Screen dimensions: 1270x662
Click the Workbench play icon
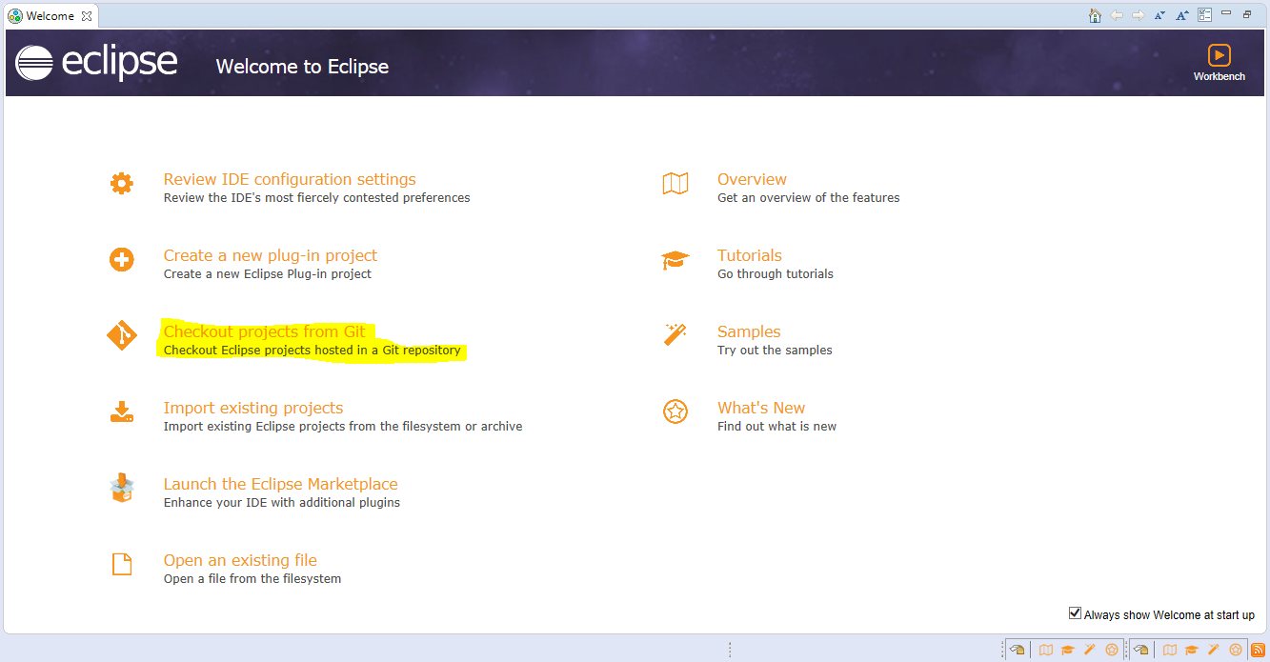click(x=1219, y=55)
